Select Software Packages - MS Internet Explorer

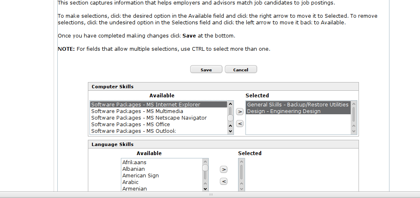click(158, 104)
